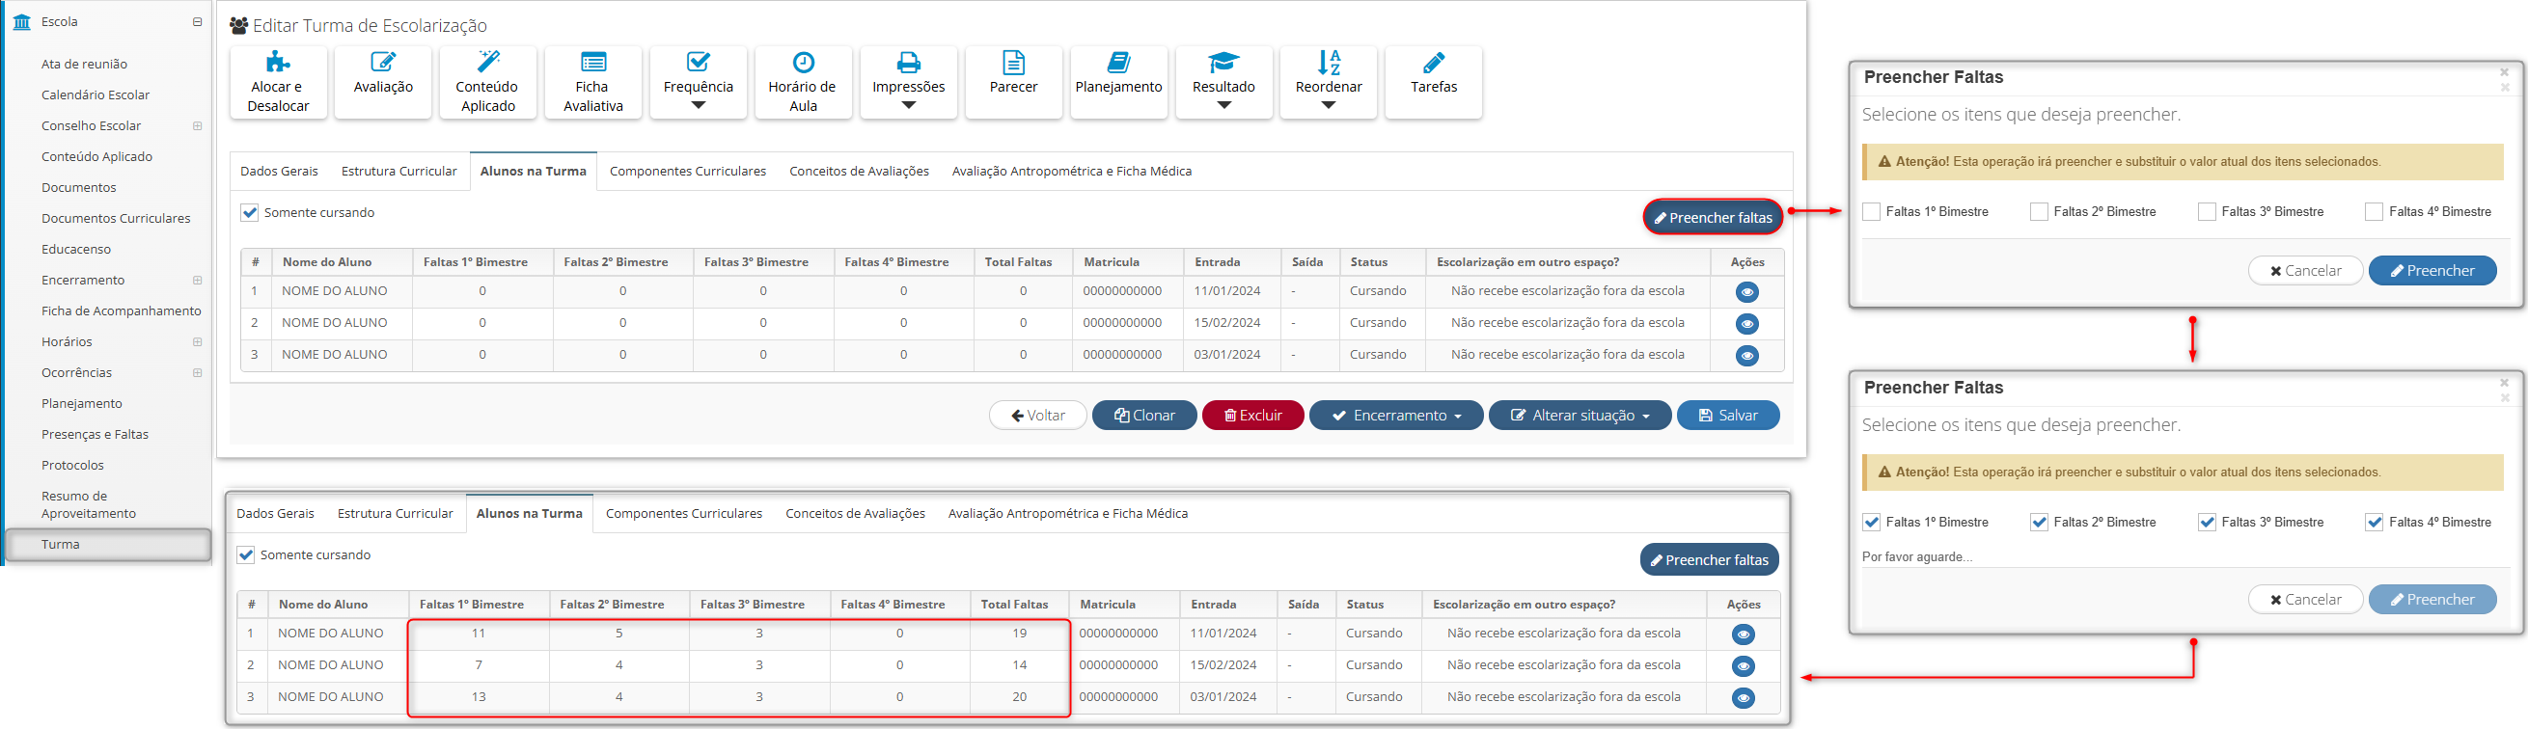
Task: Open Componentes Curriculares tab in lower panel
Action: pyautogui.click(x=683, y=514)
